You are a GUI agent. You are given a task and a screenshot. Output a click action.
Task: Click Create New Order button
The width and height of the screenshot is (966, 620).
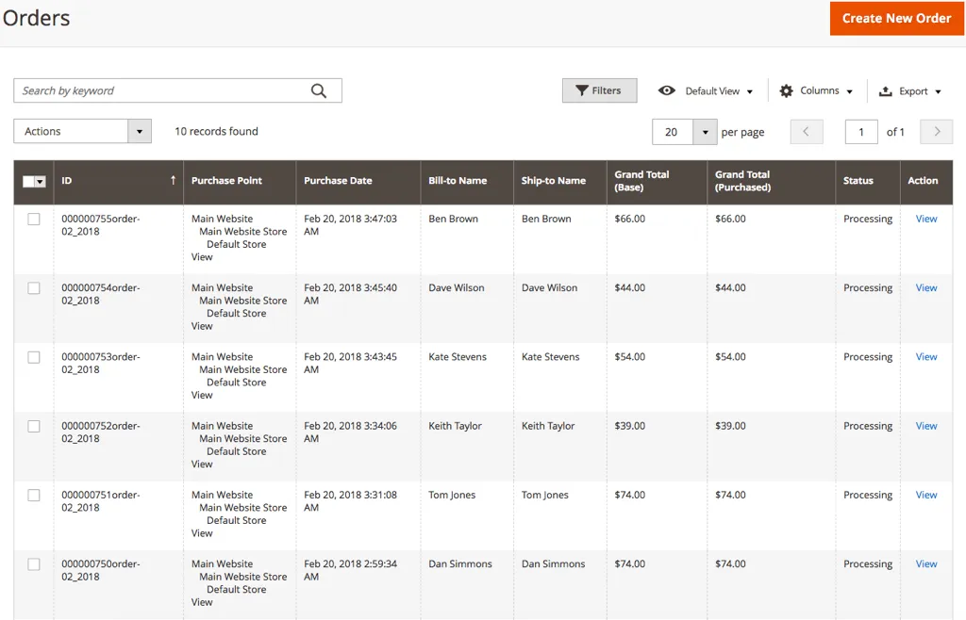coord(896,18)
